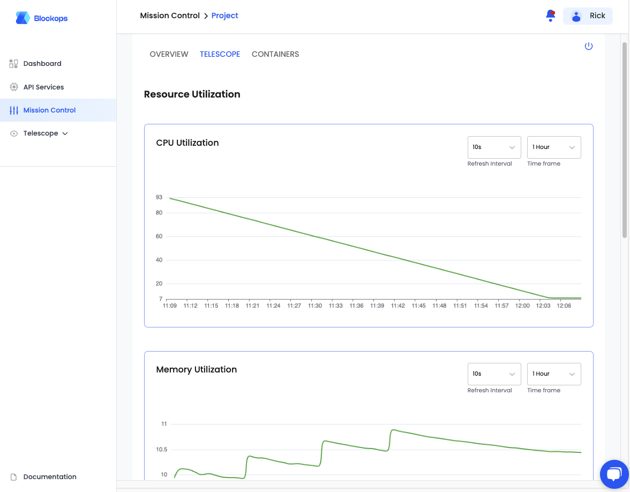Click the power icon in Telescope panel
630x492 pixels.
click(x=589, y=46)
